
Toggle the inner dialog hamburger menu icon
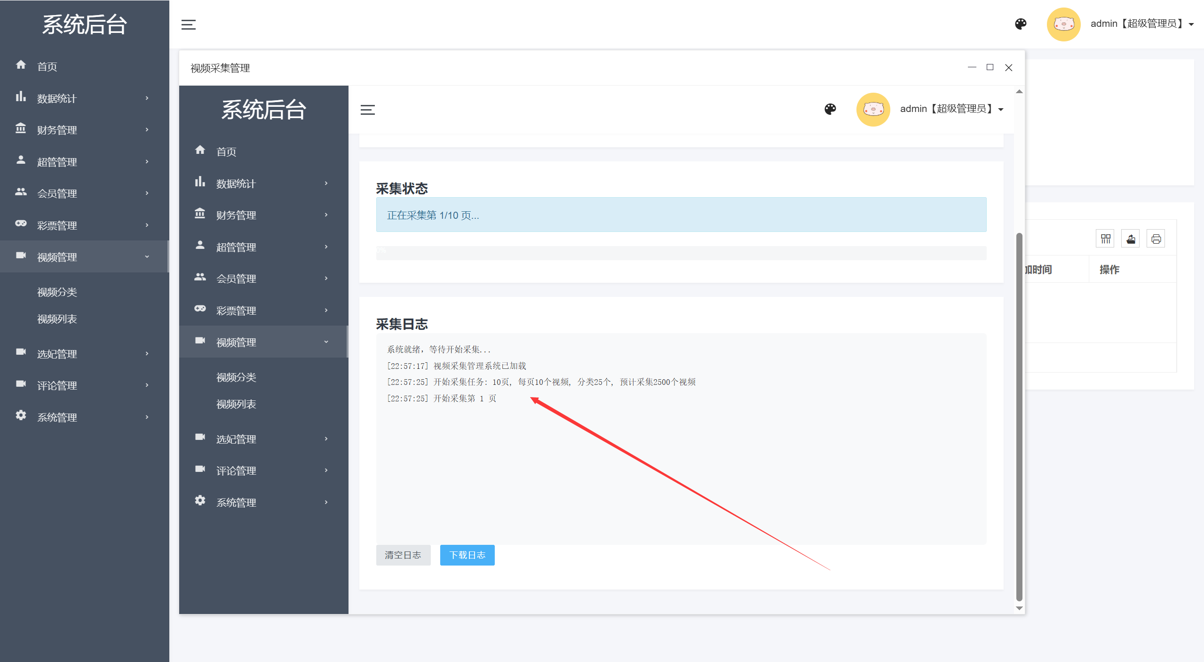(x=367, y=110)
